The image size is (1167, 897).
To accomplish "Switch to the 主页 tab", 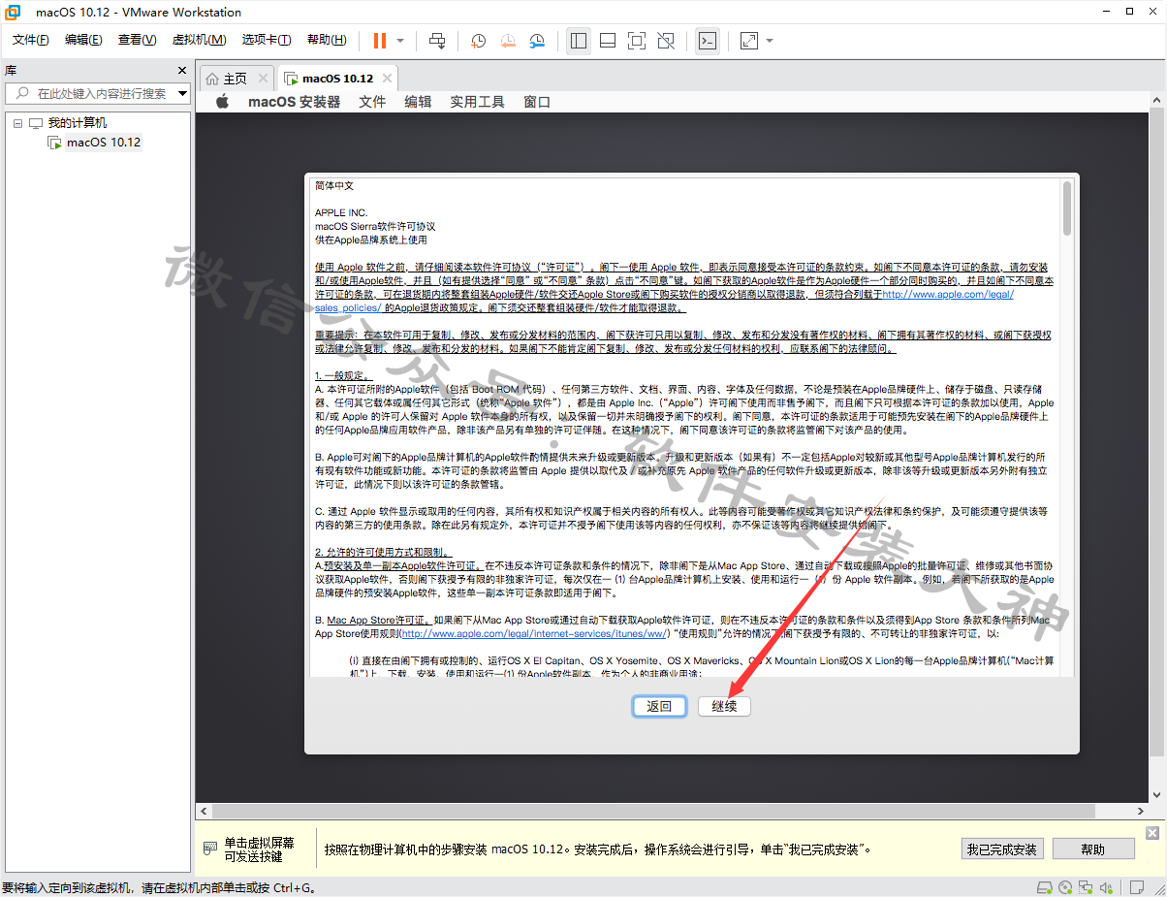I will pyautogui.click(x=236, y=79).
